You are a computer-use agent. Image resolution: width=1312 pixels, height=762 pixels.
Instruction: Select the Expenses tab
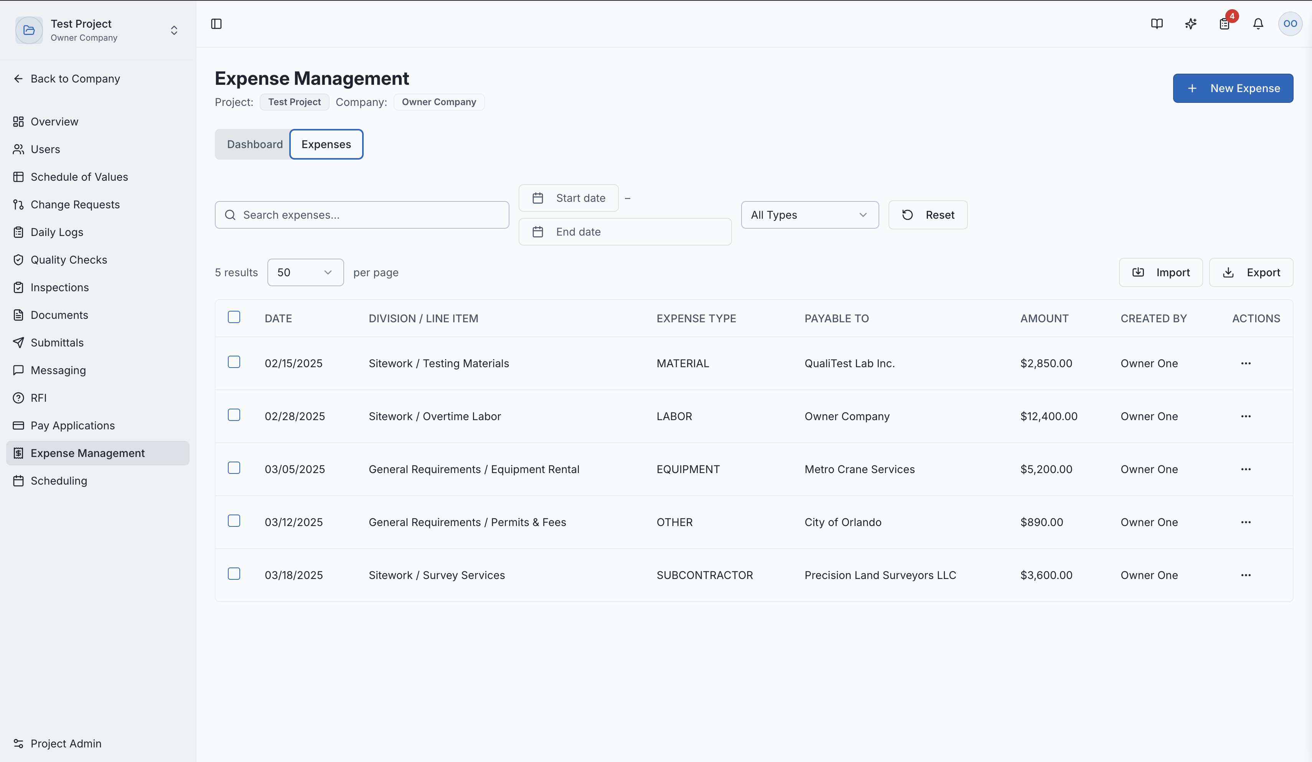point(326,144)
